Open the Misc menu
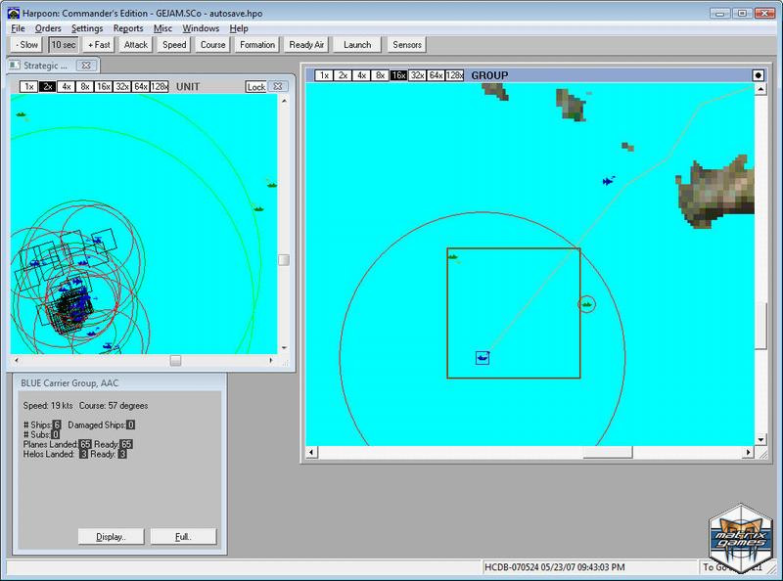The image size is (783, 581). click(x=162, y=28)
